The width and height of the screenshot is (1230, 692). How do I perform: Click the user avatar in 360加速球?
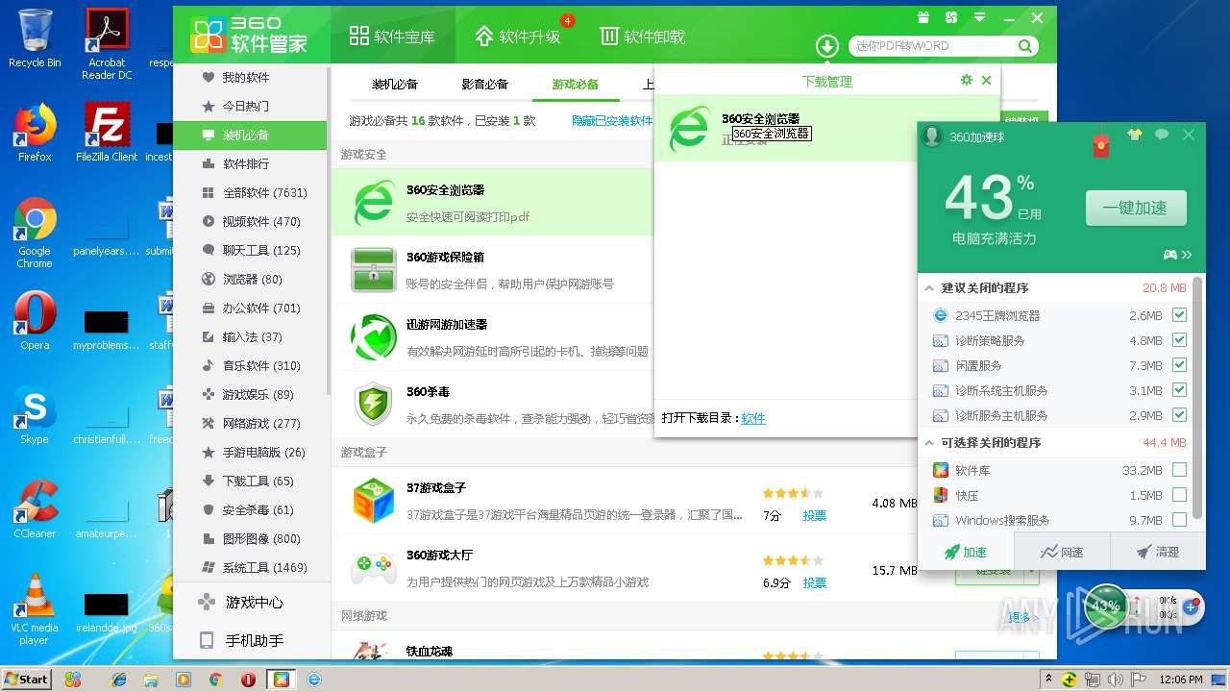(931, 136)
